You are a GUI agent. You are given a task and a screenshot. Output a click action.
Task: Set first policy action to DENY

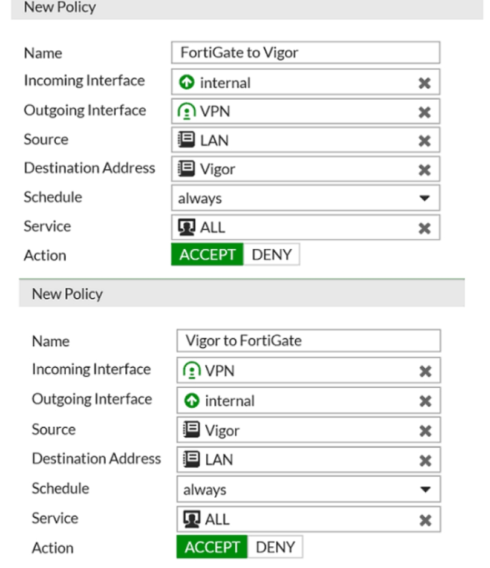click(271, 255)
